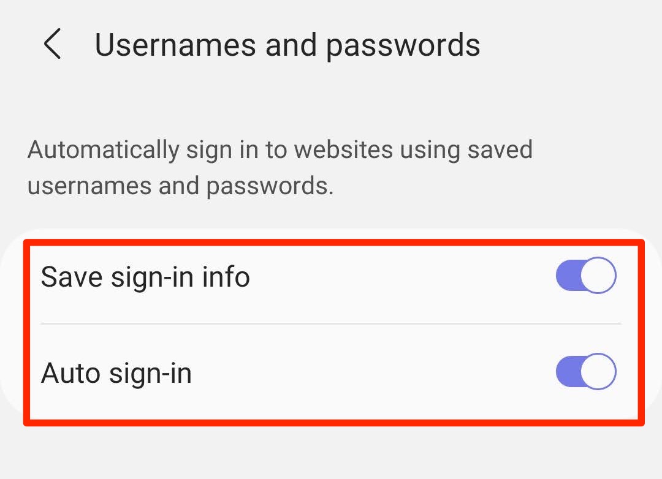Click "saved usernames and passwords" description line

180,186
